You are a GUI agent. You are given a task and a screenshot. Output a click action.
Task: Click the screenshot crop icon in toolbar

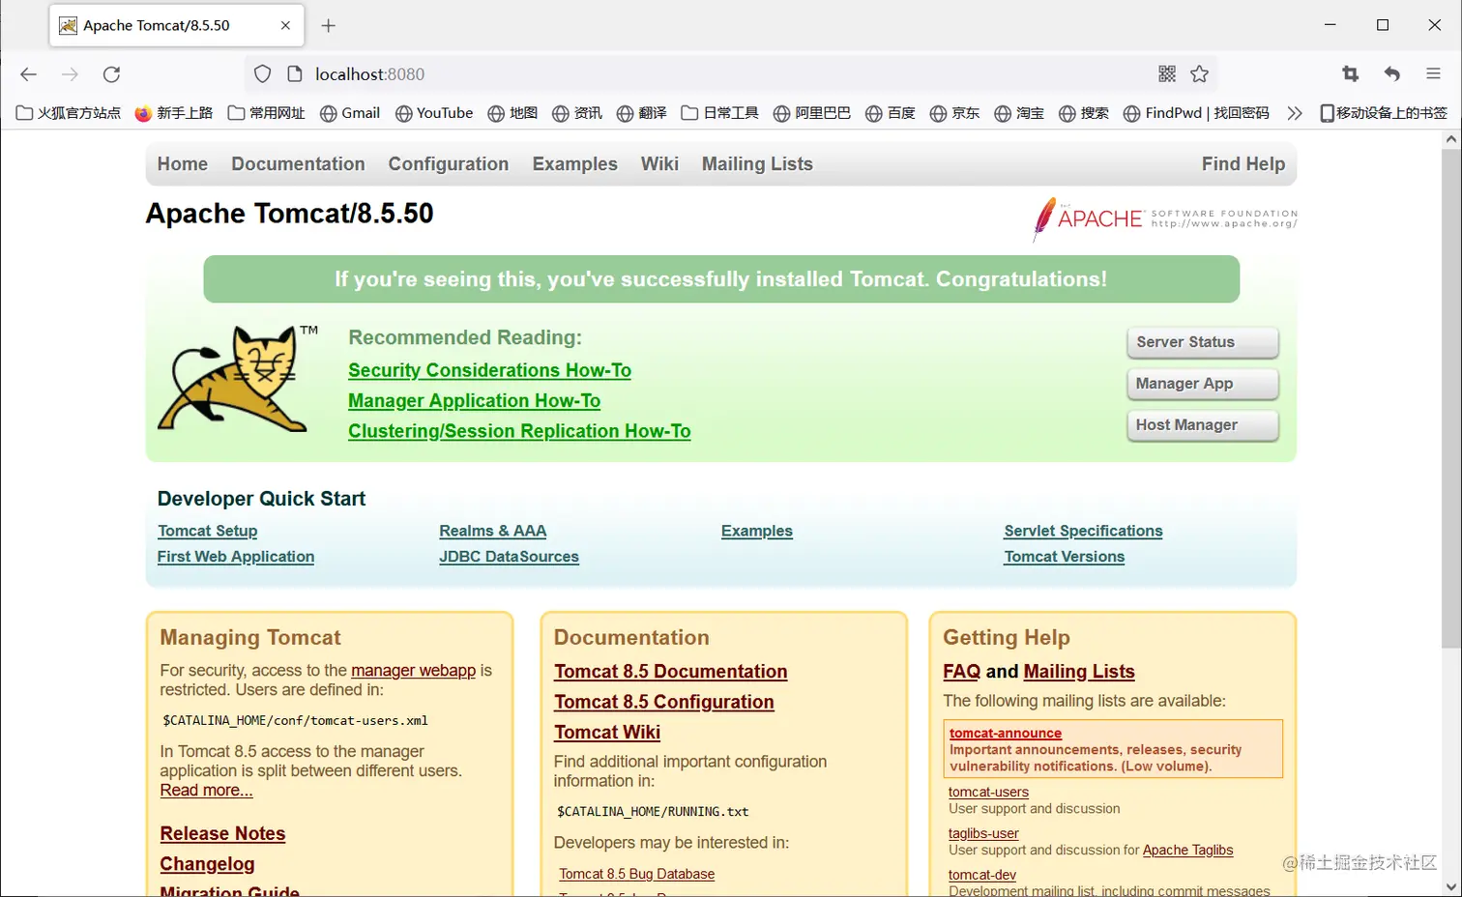(1351, 74)
